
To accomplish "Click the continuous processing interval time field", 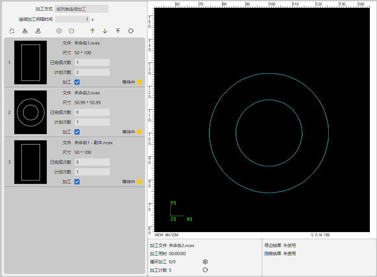I will pyautogui.click(x=72, y=20).
